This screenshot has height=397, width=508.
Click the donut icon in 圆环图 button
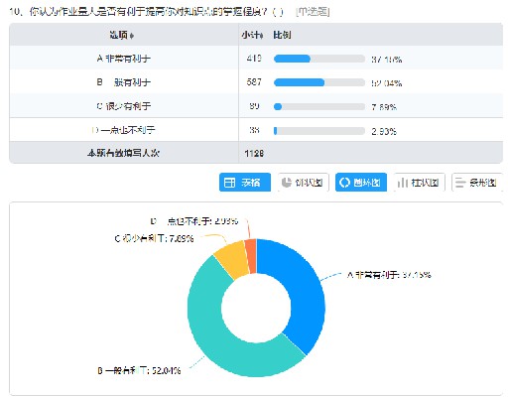tap(344, 183)
